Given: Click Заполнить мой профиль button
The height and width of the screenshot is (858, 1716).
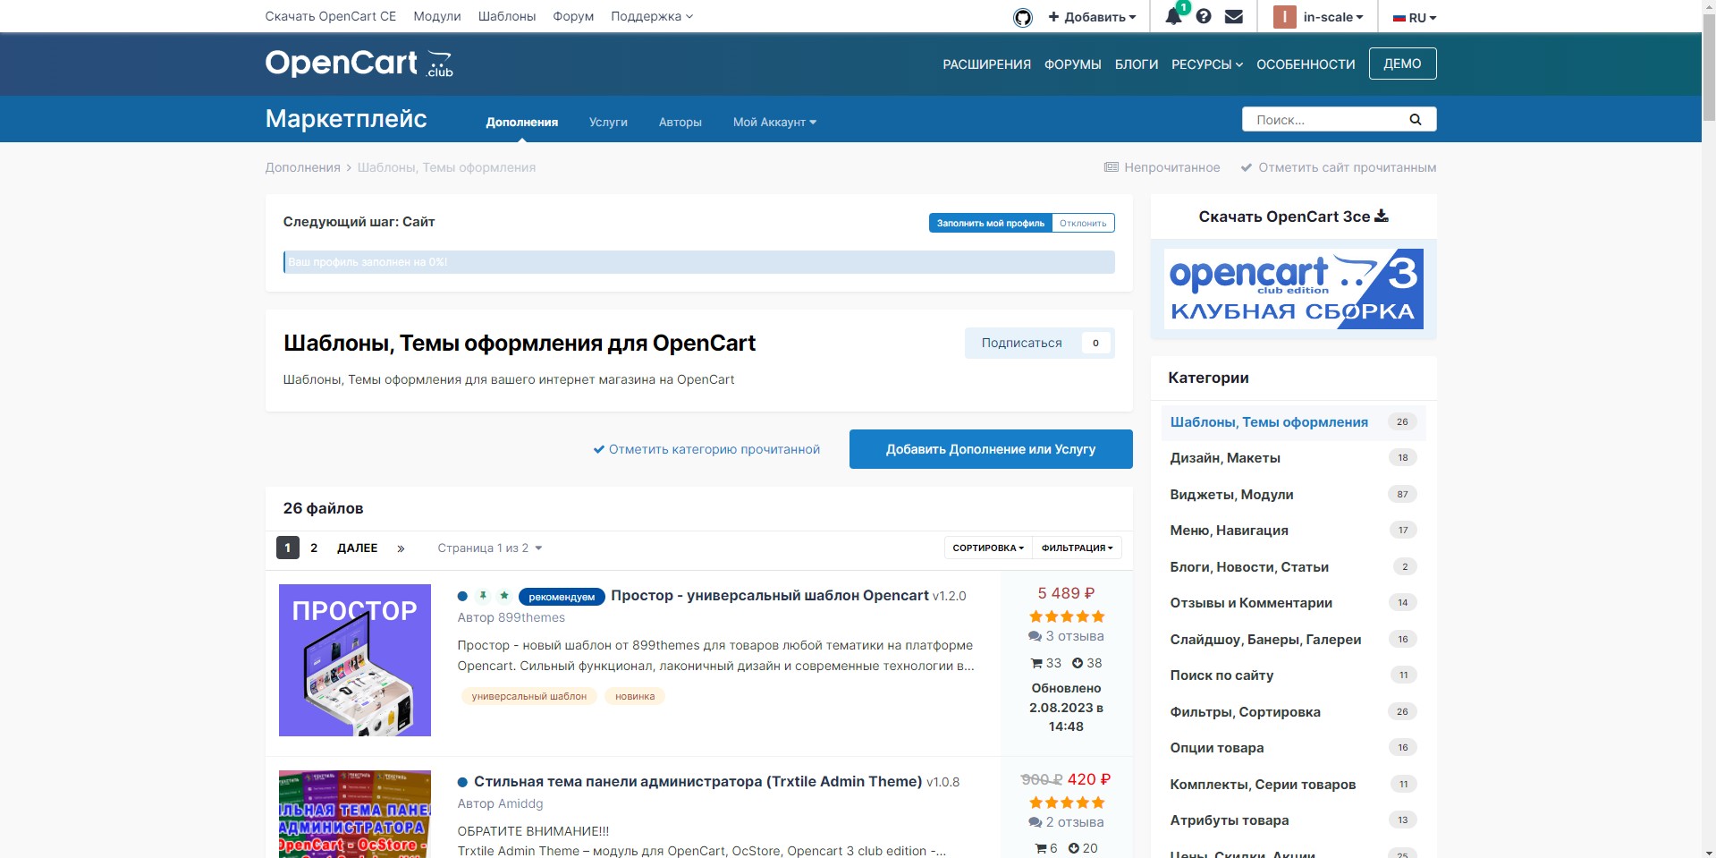Looking at the screenshot, I should [x=991, y=223].
